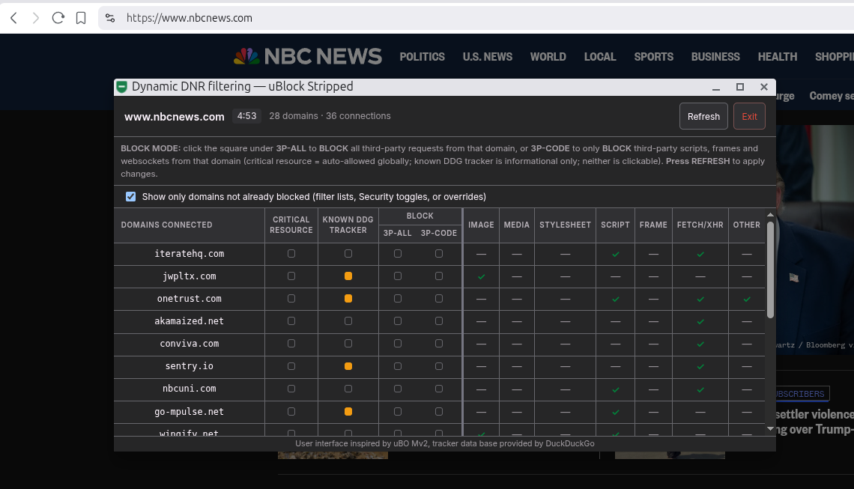Maximize the Dynamic DNR filtering window
The image size is (854, 489).
(x=739, y=87)
